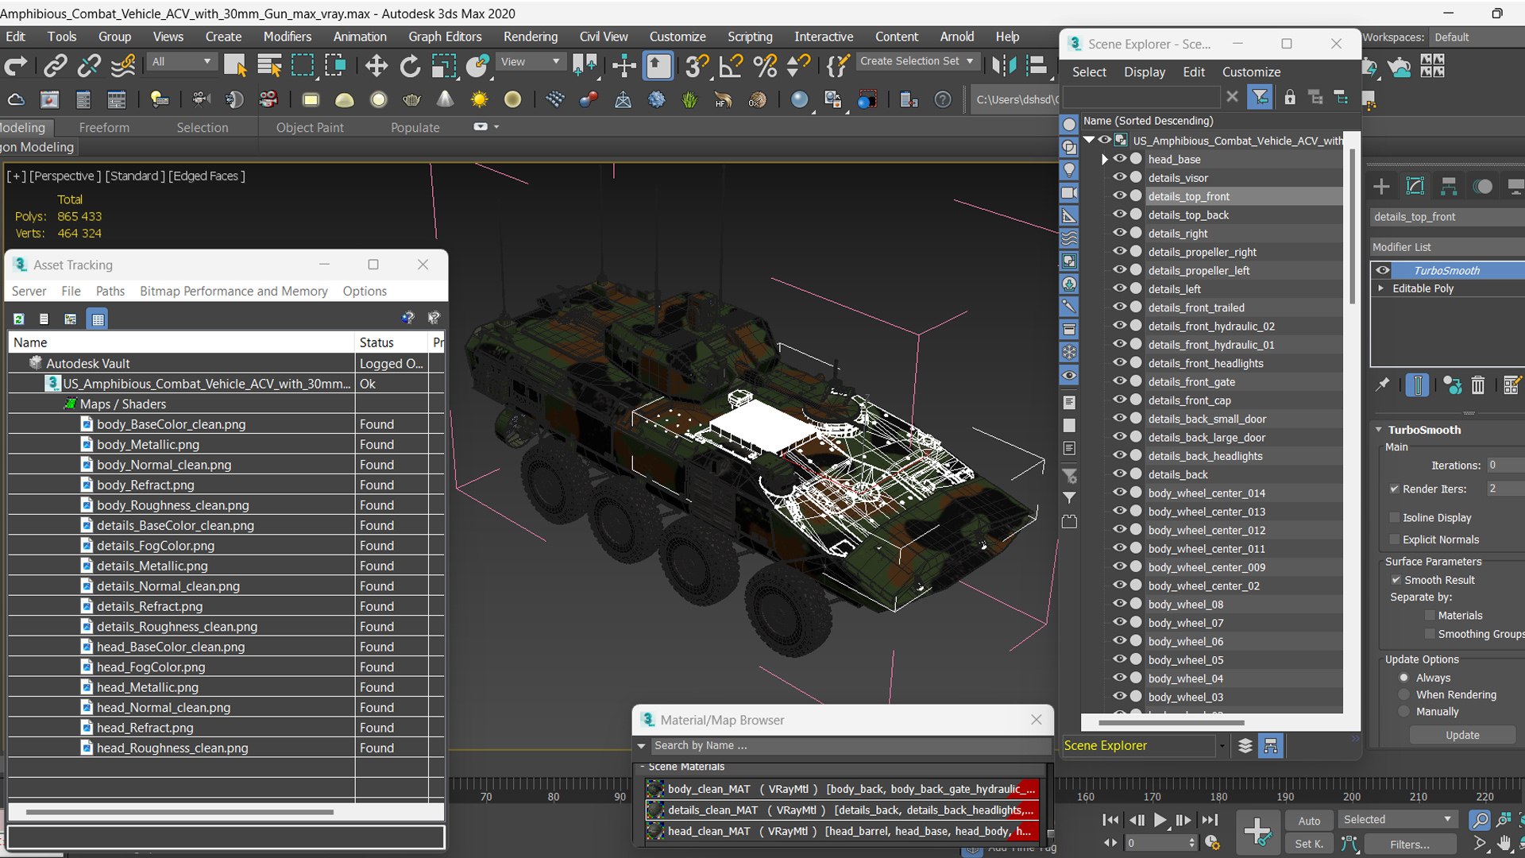
Task: Open the Rendering menu
Action: pos(530,37)
